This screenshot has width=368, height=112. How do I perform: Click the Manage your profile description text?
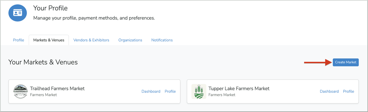94,18
